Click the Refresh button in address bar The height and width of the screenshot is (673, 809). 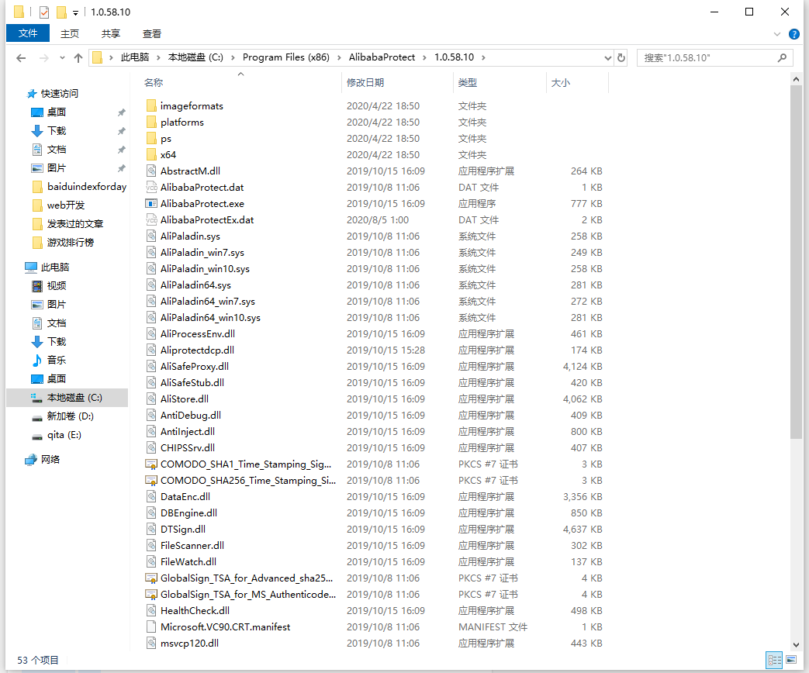coord(621,58)
